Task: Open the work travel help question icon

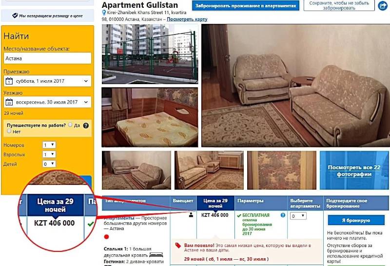Action: [86, 125]
